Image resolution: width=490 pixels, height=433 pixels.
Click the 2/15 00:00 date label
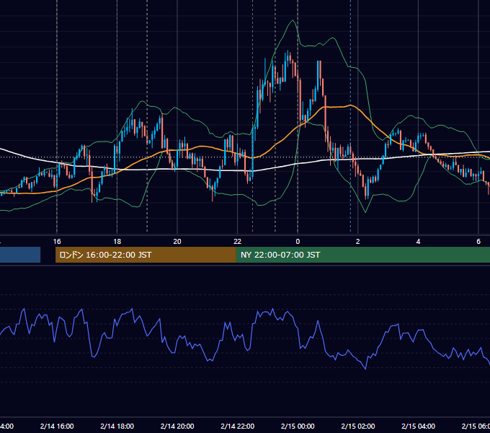(x=298, y=426)
